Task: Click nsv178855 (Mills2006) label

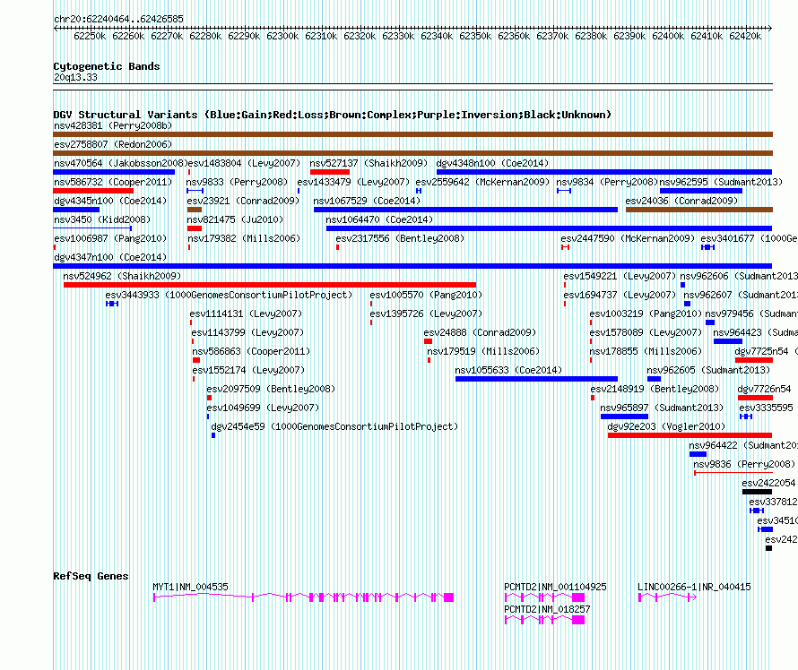Action: coord(646,351)
